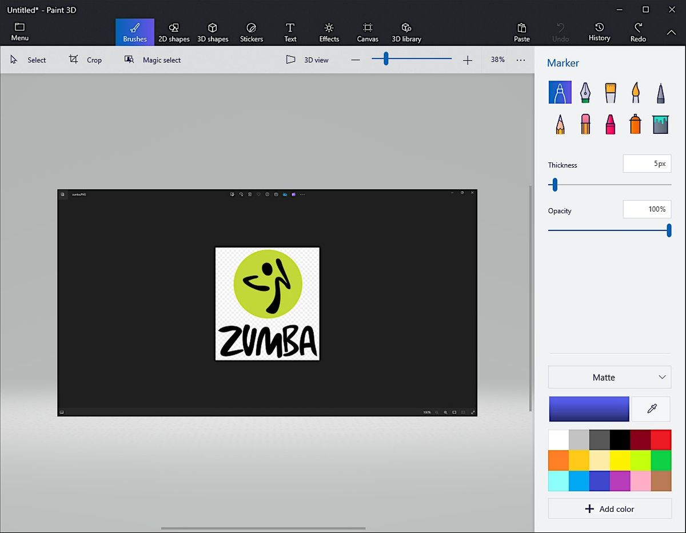Pick the Watercolor brush
Image resolution: width=686 pixels, height=533 pixels.
(x=635, y=92)
